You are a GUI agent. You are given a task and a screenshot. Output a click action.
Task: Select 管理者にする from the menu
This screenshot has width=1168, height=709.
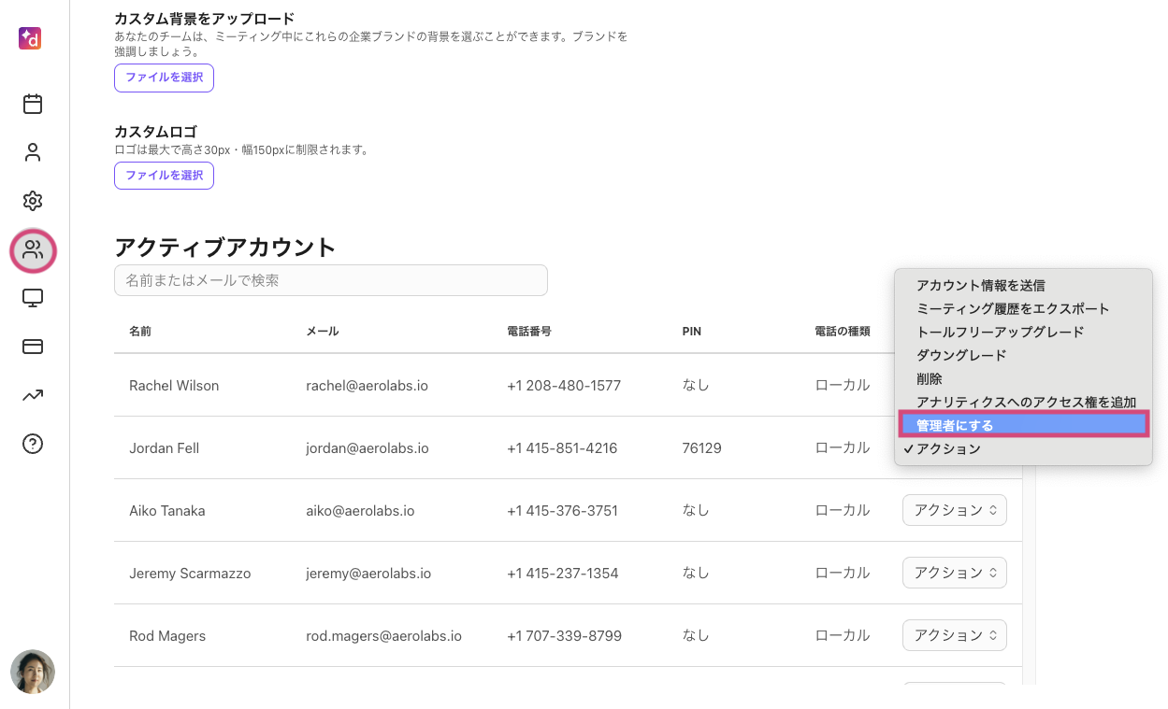click(1023, 425)
